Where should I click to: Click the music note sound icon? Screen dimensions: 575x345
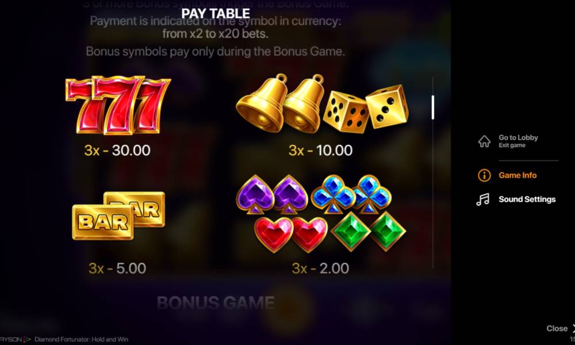(x=482, y=200)
